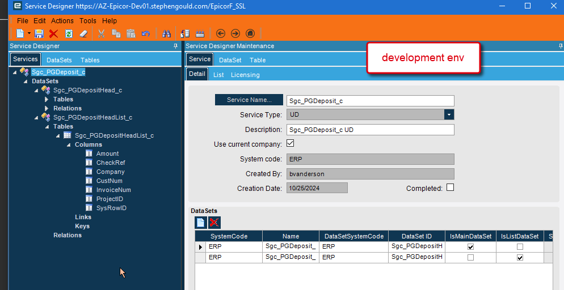Collapse the Sgc_PGDeposit_c root node
The height and width of the screenshot is (290, 564).
pyautogui.click(x=15, y=72)
